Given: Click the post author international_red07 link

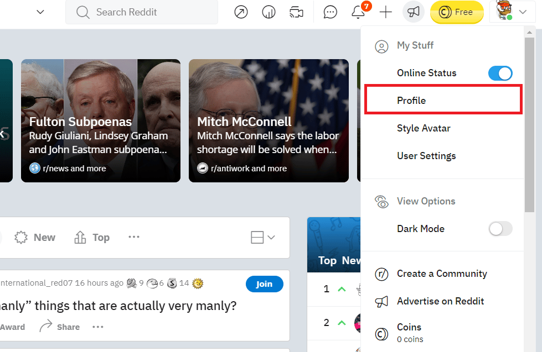Looking at the screenshot, I should [37, 283].
